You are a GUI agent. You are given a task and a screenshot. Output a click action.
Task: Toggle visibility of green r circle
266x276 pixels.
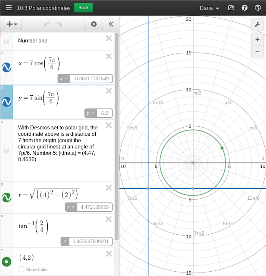(6, 198)
